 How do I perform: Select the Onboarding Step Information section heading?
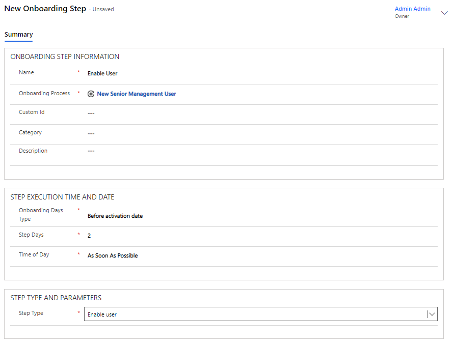coord(65,57)
